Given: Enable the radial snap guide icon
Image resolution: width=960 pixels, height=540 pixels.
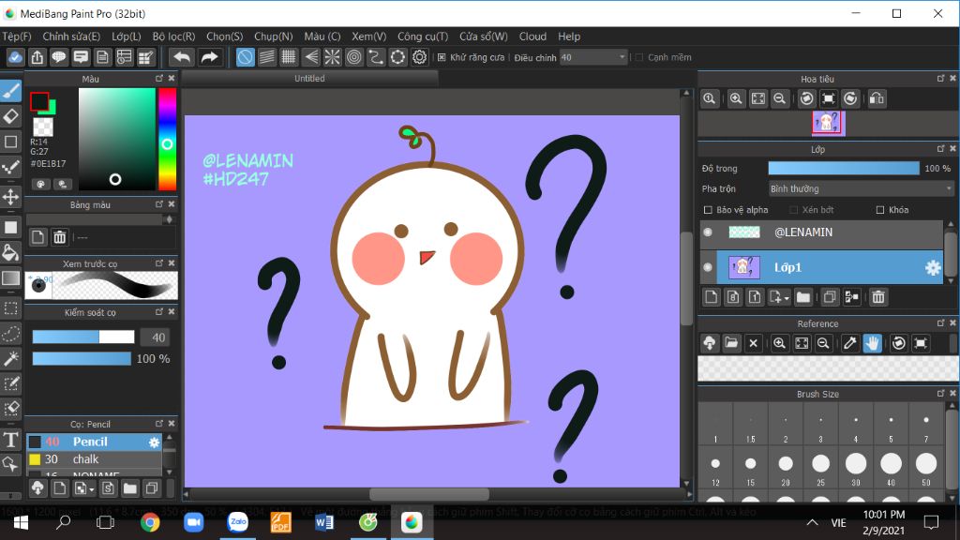Looking at the screenshot, I should click(x=332, y=57).
